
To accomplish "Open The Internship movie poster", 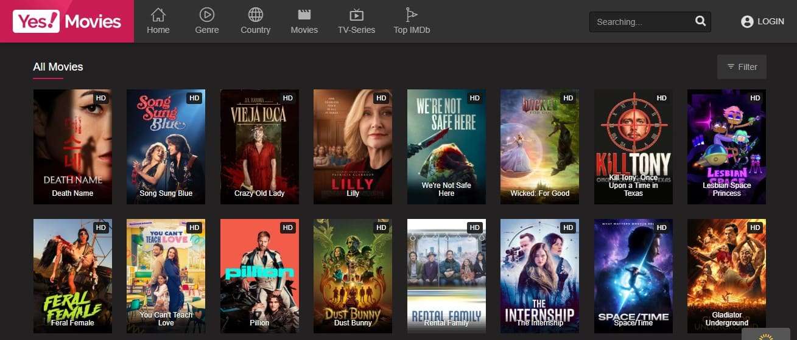I will [x=539, y=276].
